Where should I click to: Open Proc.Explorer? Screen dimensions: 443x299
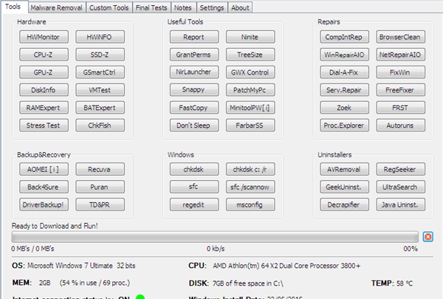click(344, 126)
